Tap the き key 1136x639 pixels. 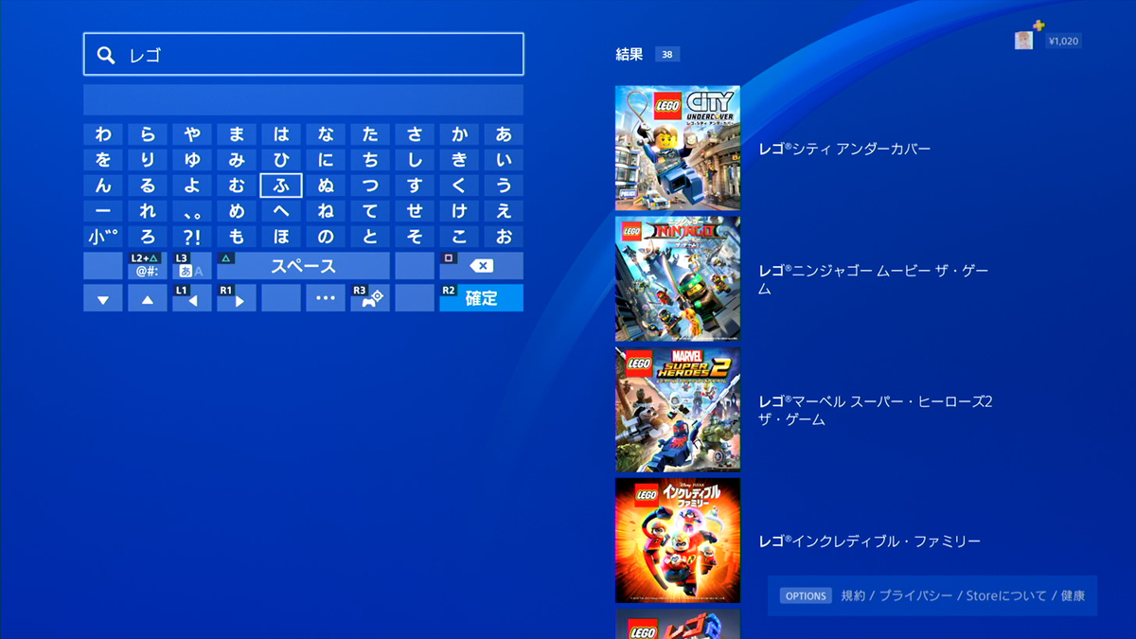coord(459,160)
